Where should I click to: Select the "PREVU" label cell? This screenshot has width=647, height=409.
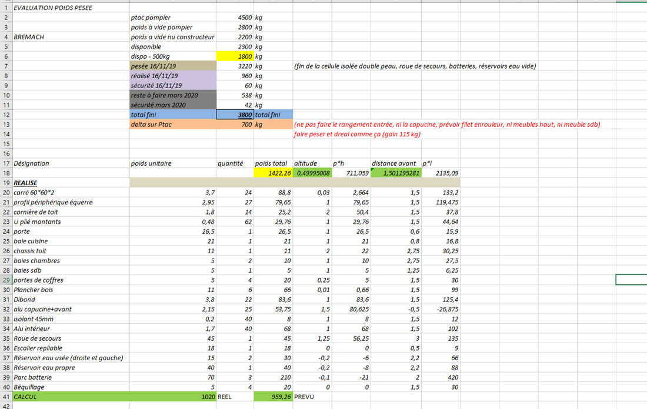click(305, 397)
